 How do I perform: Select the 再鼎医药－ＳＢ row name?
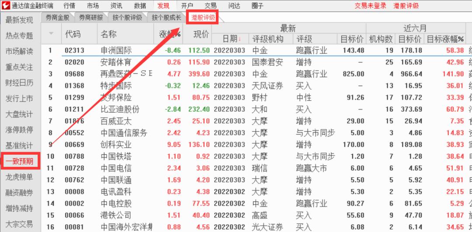(x=126, y=74)
